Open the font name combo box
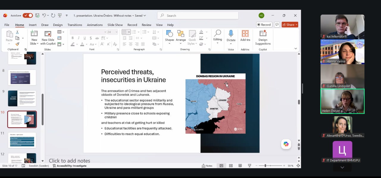The width and height of the screenshot is (381, 178). [x=88, y=32]
